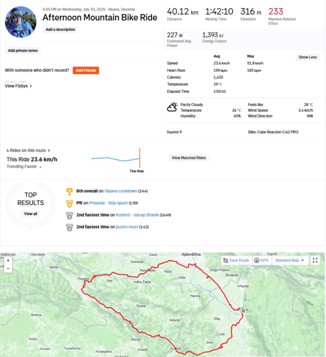This screenshot has height=357, width=326.
Task: Click the Add Friends button
Action: pos(86,70)
